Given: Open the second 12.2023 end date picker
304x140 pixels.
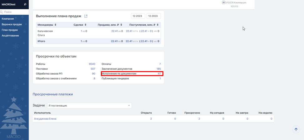Looking at the screenshot, I should (154, 16).
